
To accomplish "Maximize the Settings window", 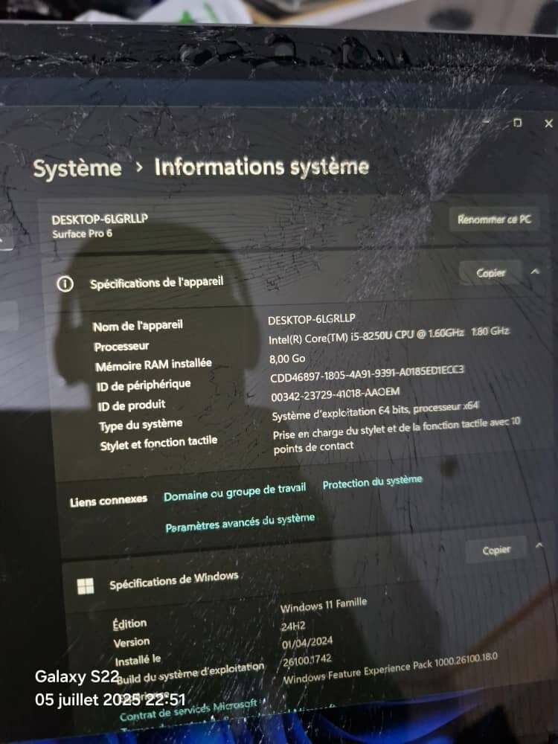I will 517,123.
